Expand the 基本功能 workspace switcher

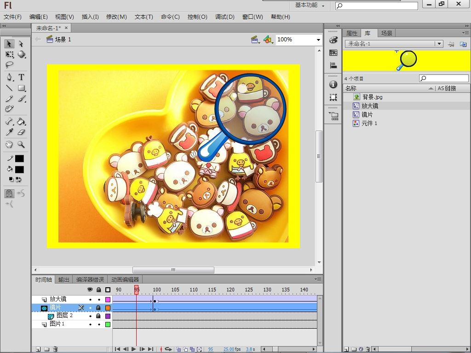click(310, 5)
